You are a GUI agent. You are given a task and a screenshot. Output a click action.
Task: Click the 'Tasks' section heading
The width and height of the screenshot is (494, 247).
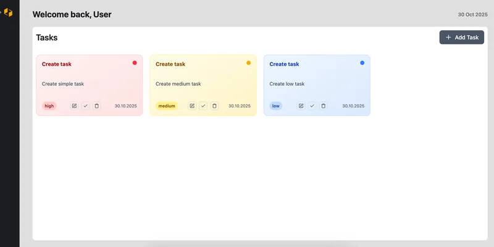(x=47, y=38)
